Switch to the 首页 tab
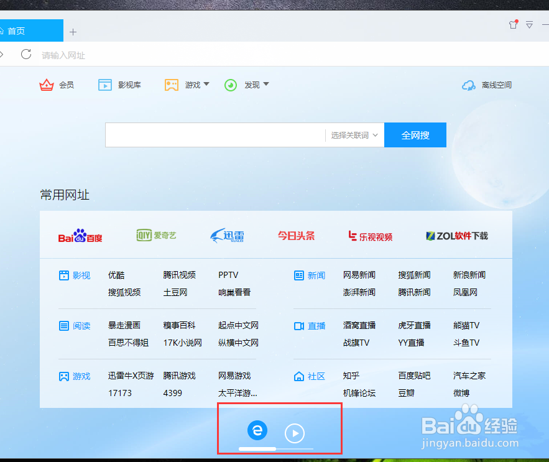Image resolution: width=549 pixels, height=462 pixels. coord(31,30)
